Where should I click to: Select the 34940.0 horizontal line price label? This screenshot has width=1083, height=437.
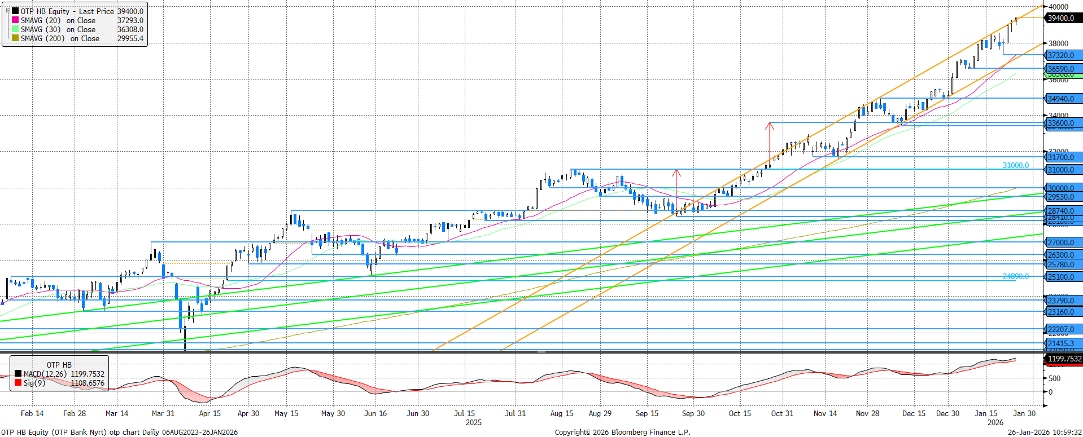(1062, 99)
